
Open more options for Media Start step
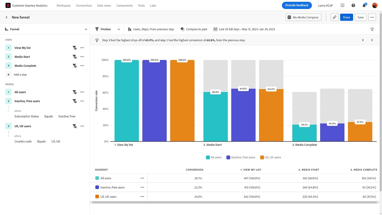point(82,57)
